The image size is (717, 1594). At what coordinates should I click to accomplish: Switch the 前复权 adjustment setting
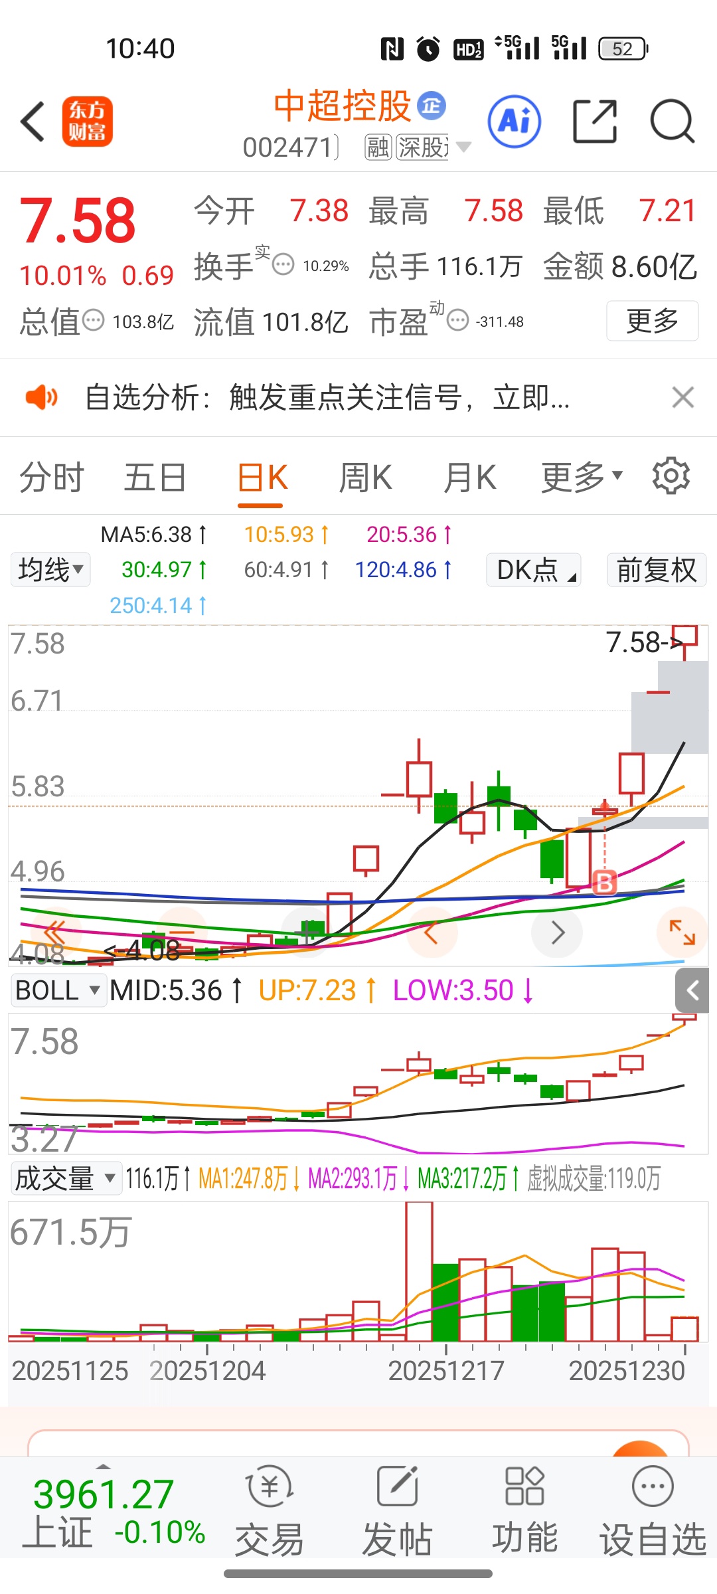(x=657, y=570)
